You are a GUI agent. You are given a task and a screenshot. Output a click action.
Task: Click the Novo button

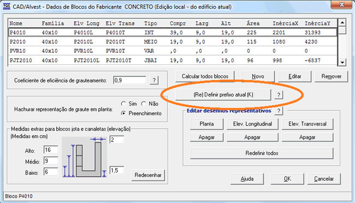[258, 76]
